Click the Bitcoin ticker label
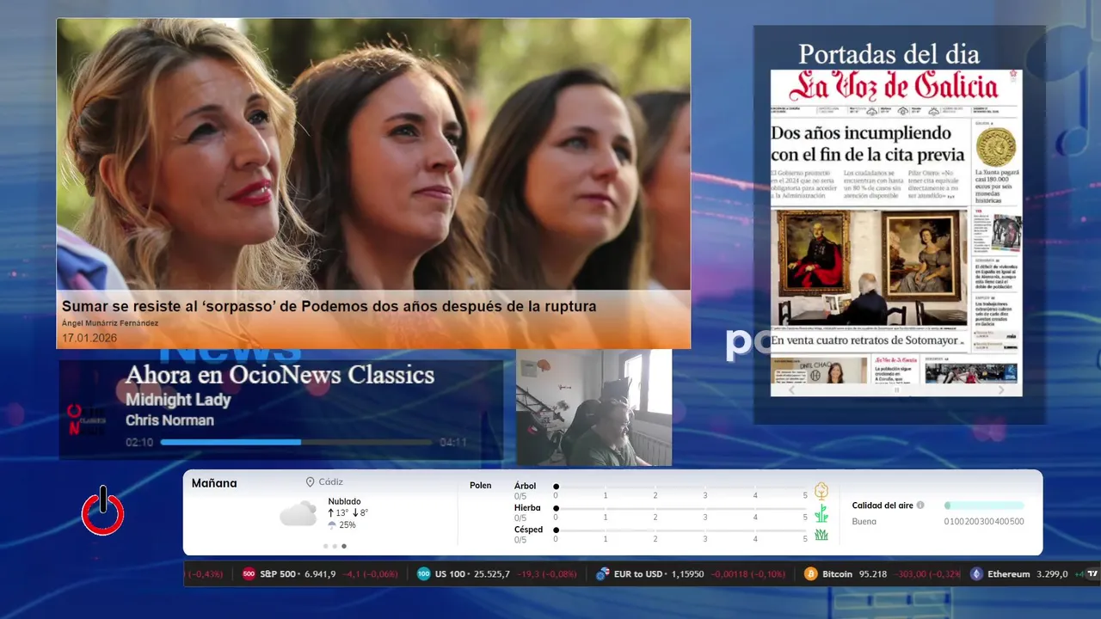 [837, 573]
